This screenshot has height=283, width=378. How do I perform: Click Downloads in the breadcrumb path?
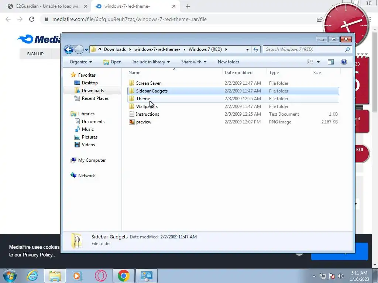(x=115, y=49)
